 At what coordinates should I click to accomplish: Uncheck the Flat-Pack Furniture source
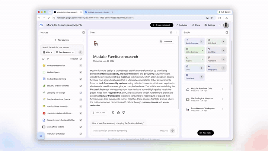coord(81,100)
